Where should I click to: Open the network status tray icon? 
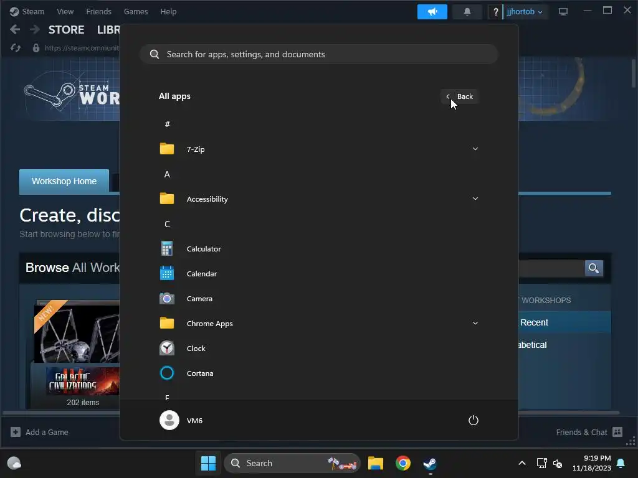click(x=541, y=463)
